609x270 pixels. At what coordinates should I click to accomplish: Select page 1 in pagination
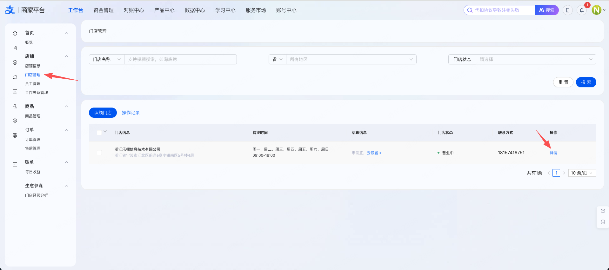click(x=556, y=173)
